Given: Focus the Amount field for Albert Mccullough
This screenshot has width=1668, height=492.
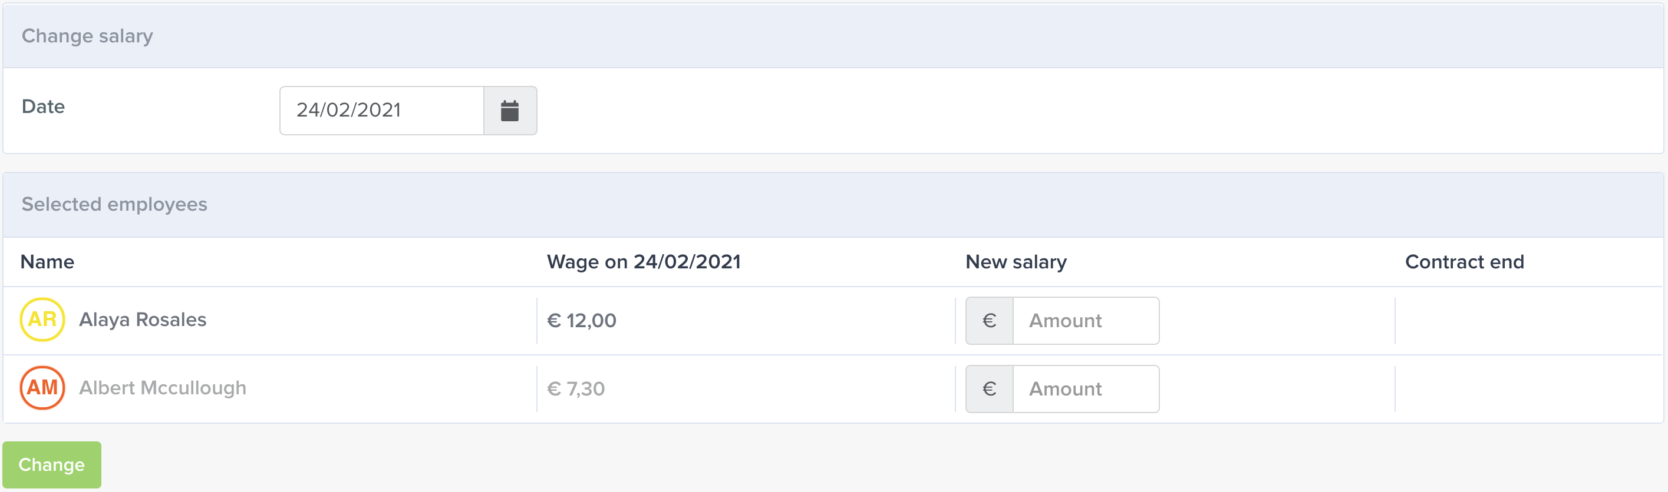Looking at the screenshot, I should pos(1086,389).
